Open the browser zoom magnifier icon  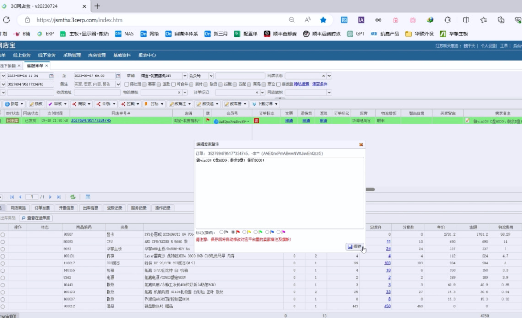tap(292, 20)
